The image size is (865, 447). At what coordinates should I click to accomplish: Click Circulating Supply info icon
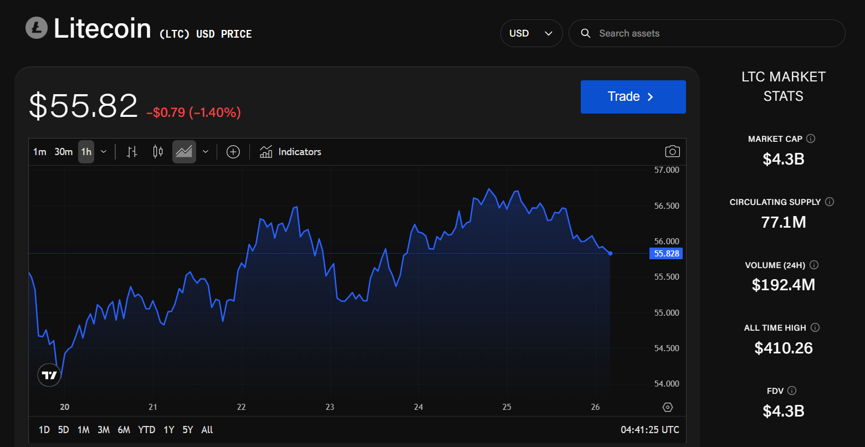[830, 202]
